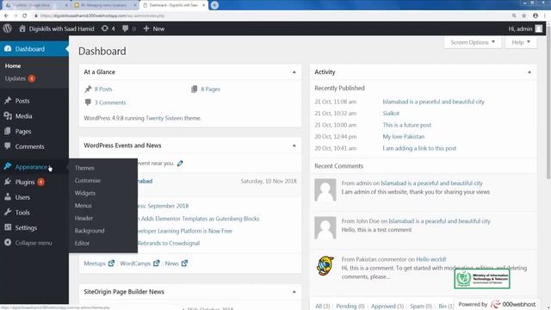Collapse the Activity panel
Screen dimensions: 551x310
click(529, 72)
